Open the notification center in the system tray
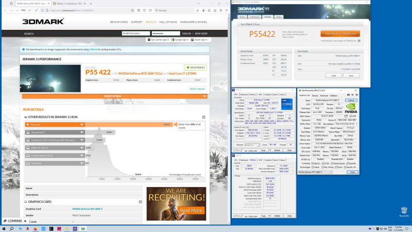 click(x=407, y=229)
